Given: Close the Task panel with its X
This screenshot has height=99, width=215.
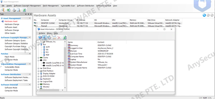Looking at the screenshot, I should tap(31, 14).
